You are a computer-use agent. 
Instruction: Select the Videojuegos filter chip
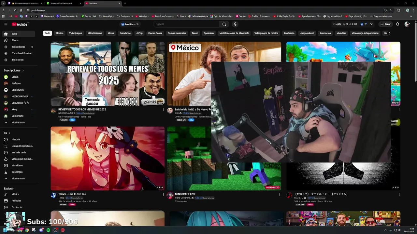coord(76,33)
